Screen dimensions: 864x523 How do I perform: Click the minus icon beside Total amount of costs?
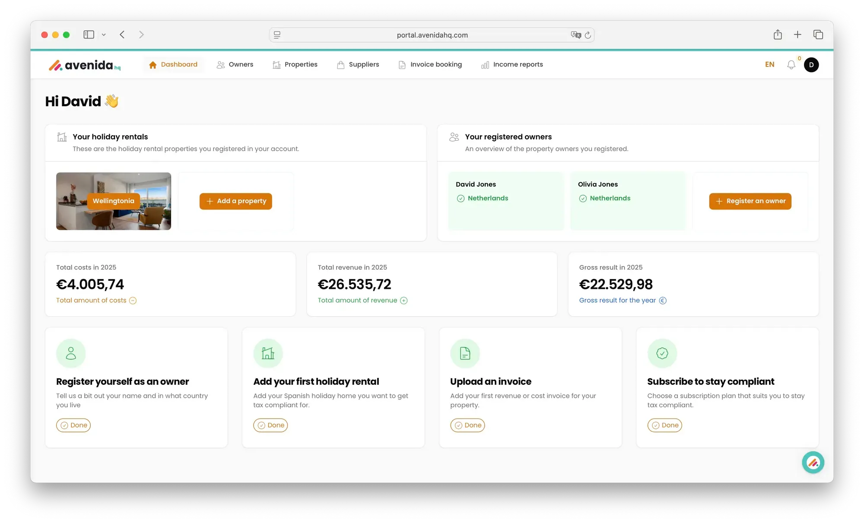tap(133, 301)
